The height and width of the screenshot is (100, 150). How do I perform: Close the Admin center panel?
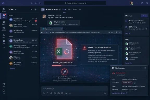pyautogui.click(x=145, y=68)
